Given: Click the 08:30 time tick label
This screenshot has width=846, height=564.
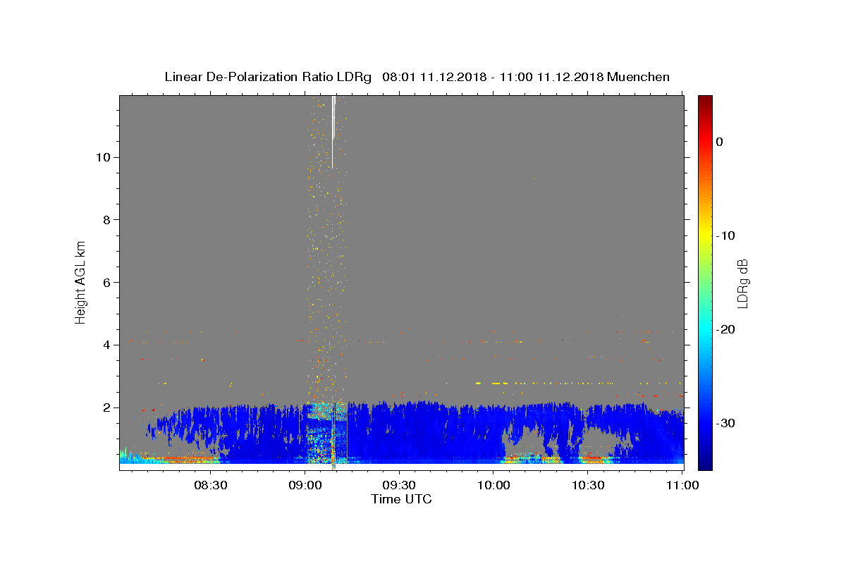Looking at the screenshot, I should point(210,485).
